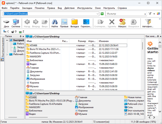Close the Папки folder tree panel
The image size is (162, 124).
click(23, 36)
